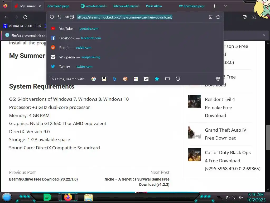
Task: Open Action Center flag tray icon
Action: click(x=228, y=197)
